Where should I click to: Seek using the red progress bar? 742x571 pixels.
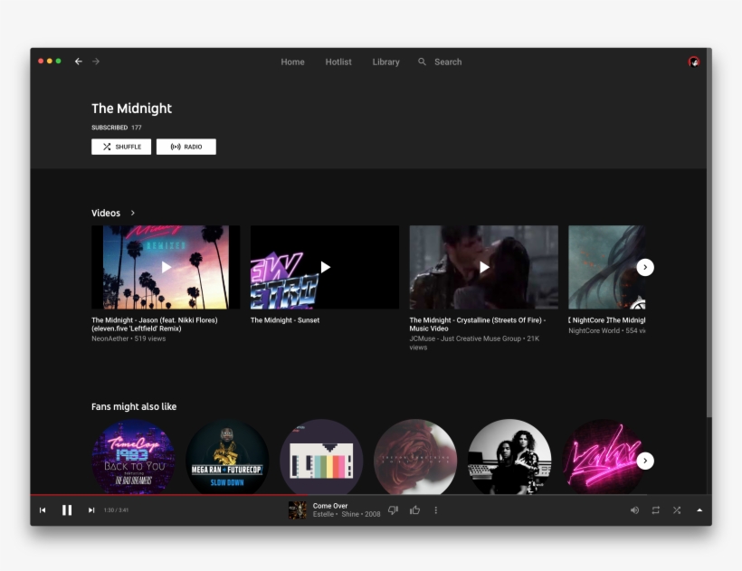point(271,494)
